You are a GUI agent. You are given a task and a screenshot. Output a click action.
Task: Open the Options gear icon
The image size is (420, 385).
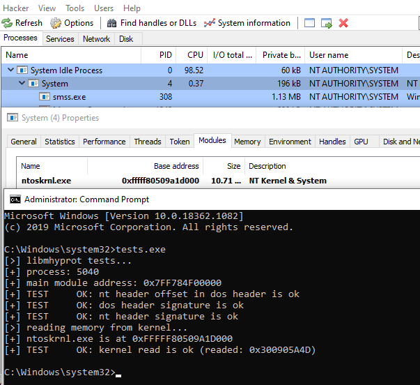point(56,23)
